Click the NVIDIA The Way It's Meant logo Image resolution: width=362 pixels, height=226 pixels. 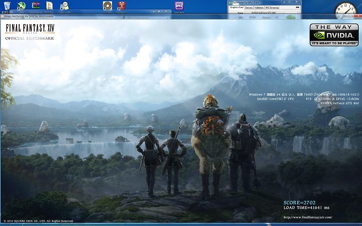(334, 35)
